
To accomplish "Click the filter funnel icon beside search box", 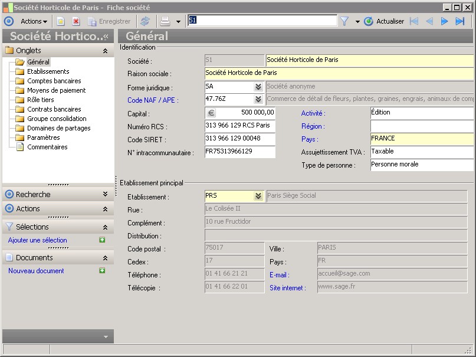I will [x=345, y=21].
